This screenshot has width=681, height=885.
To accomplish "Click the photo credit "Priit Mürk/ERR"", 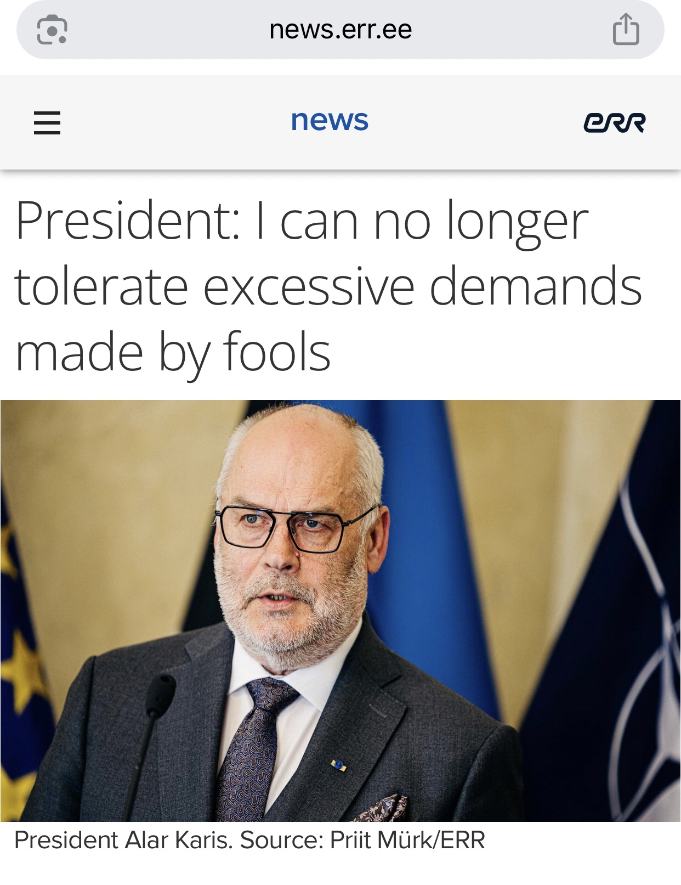I will [407, 840].
